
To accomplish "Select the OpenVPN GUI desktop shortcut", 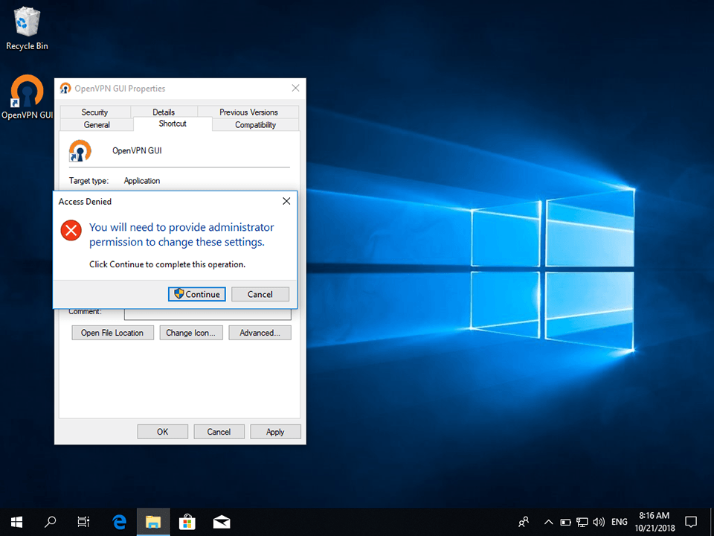I will pos(27,97).
